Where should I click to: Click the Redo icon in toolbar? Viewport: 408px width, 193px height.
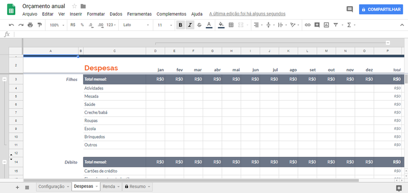(x=21, y=25)
